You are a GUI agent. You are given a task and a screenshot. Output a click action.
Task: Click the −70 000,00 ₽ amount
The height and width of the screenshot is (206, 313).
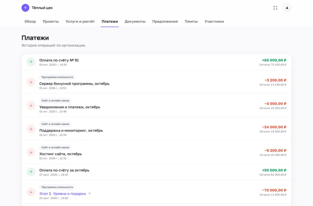tap(274, 190)
